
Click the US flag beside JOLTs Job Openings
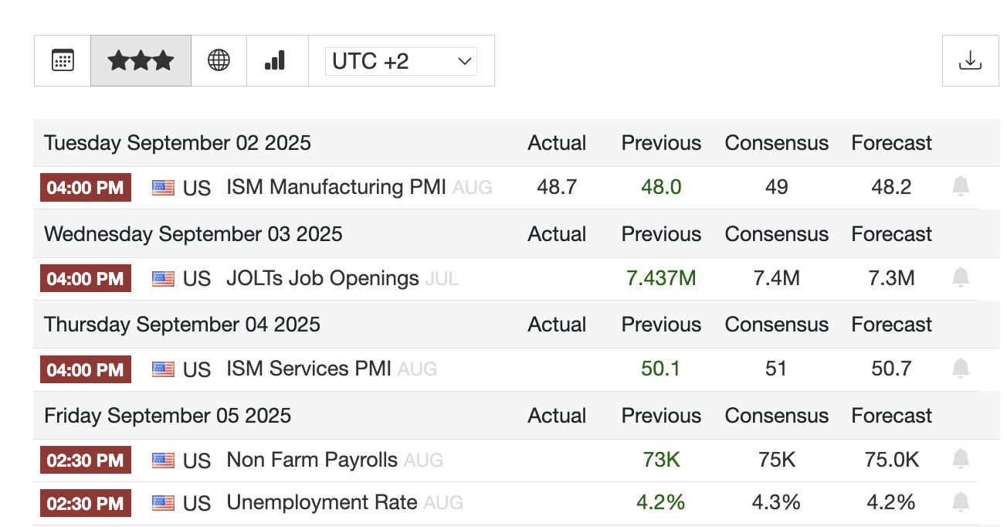163,278
